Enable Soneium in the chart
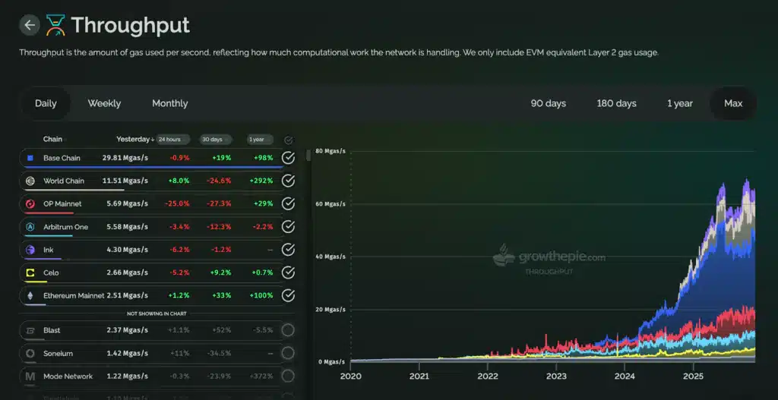 click(x=288, y=354)
